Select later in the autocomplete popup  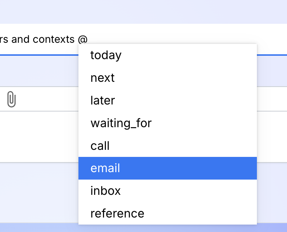(167, 100)
